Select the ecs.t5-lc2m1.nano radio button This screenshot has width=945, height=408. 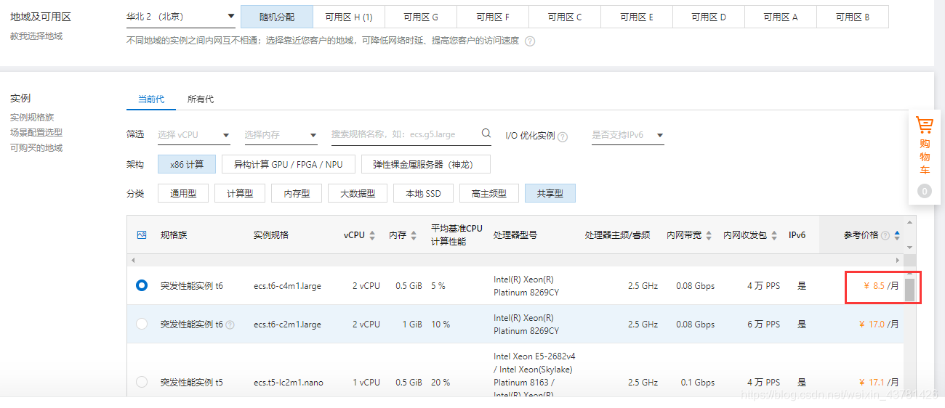(x=142, y=382)
